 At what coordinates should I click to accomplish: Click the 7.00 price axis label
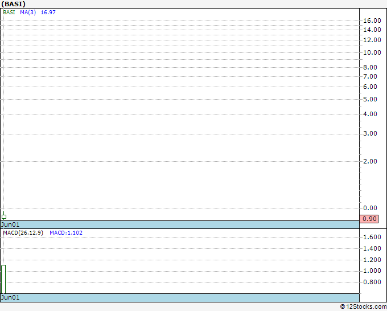point(370,76)
